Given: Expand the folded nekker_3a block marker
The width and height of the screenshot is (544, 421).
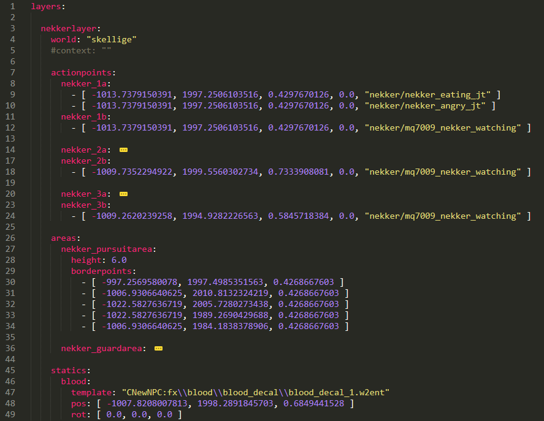Looking at the screenshot, I should [x=123, y=194].
